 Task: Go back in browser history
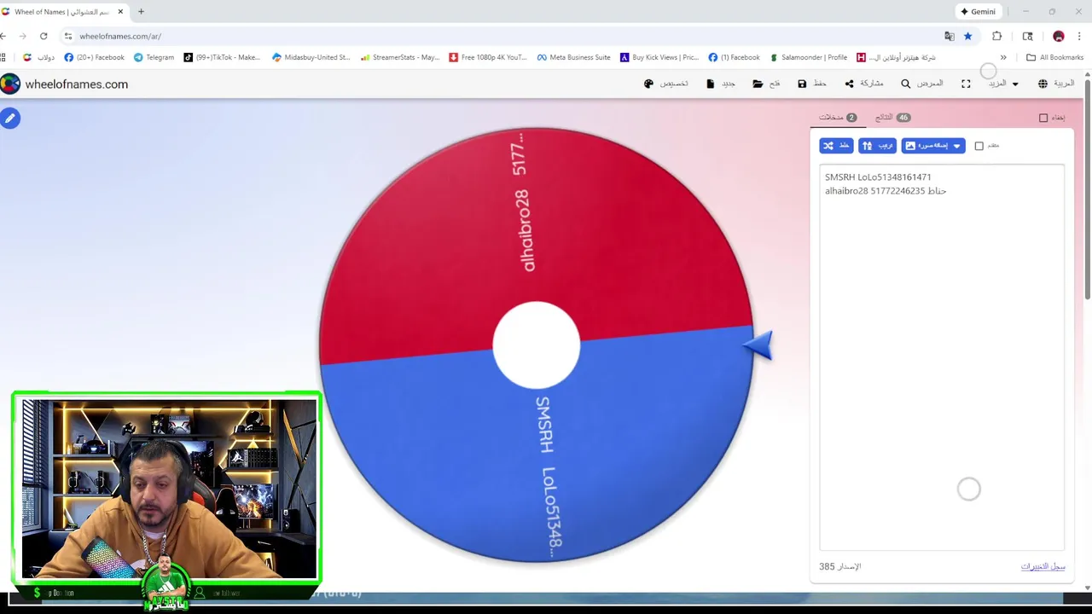click(x=4, y=36)
